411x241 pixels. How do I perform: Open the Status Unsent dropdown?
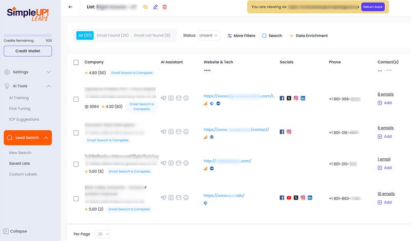click(x=209, y=35)
